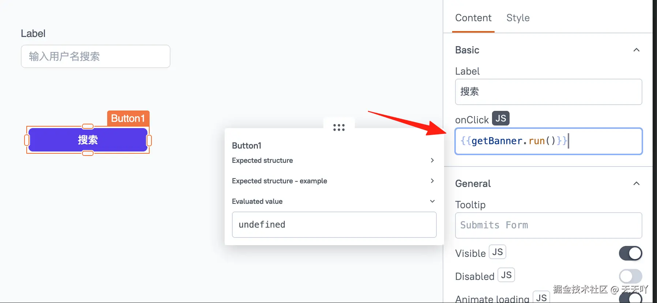Expand Expected structure section
Screen dimensions: 657x303
[x=432, y=160]
